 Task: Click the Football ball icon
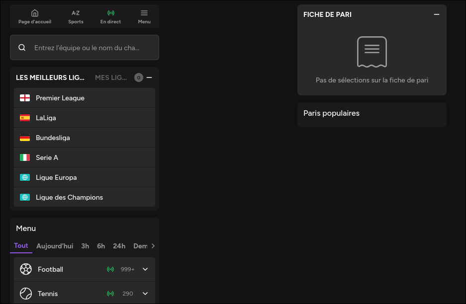(x=26, y=269)
